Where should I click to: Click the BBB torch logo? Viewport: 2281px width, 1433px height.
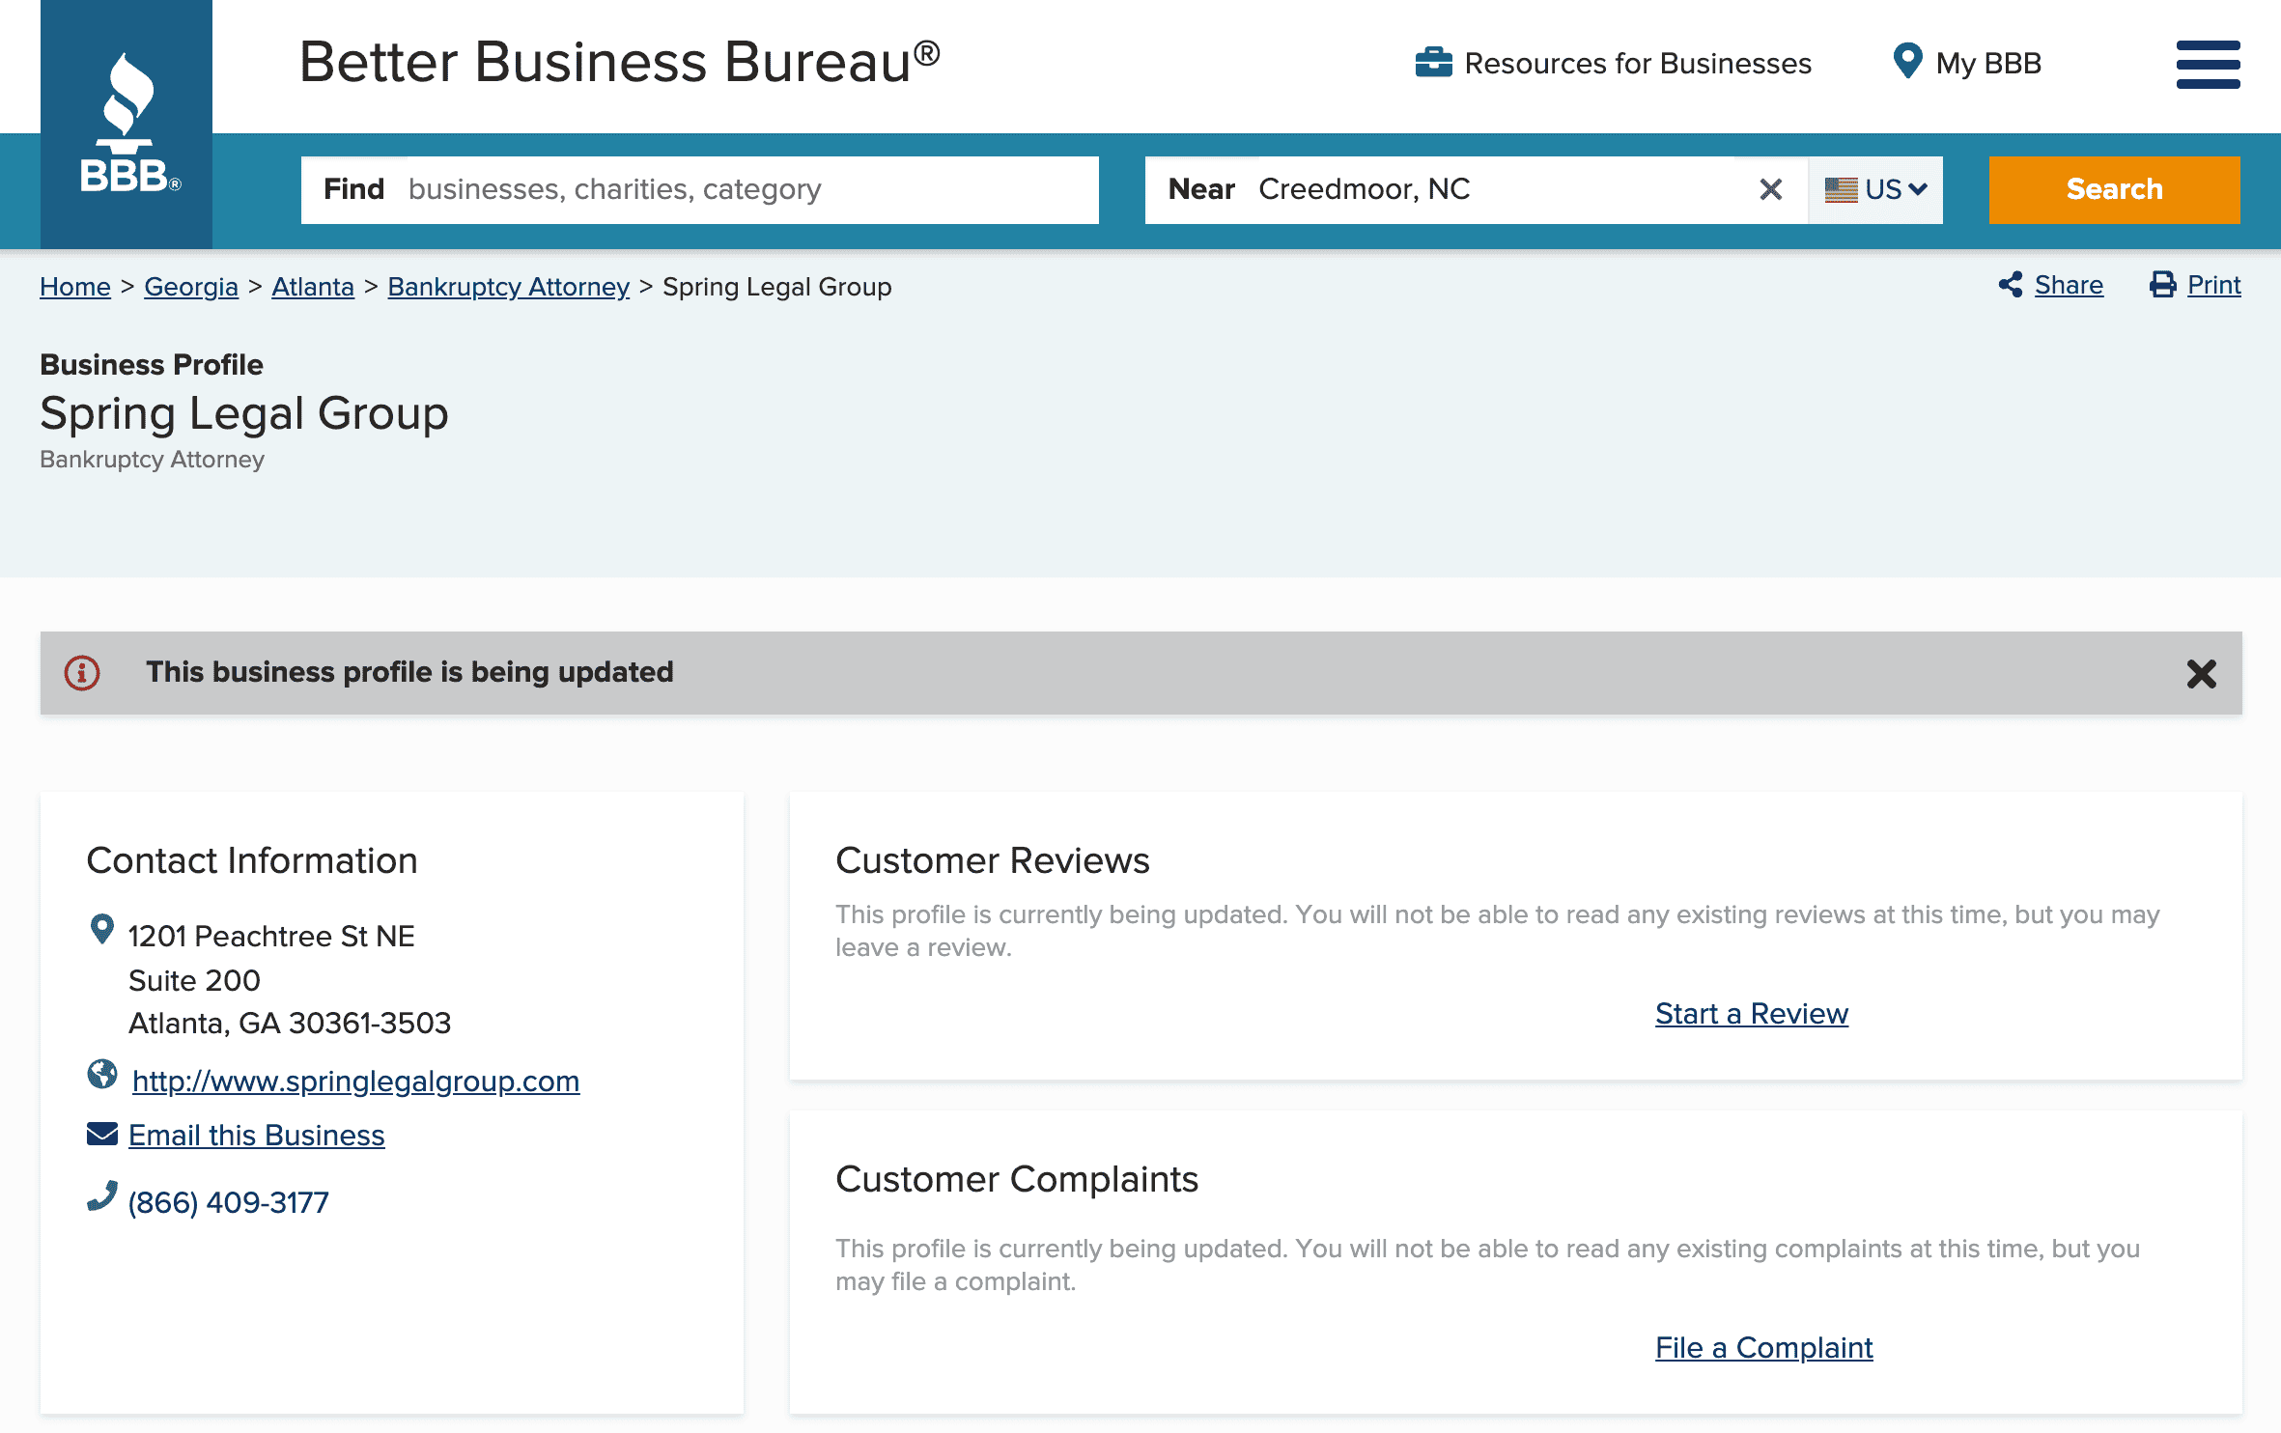pos(127,124)
